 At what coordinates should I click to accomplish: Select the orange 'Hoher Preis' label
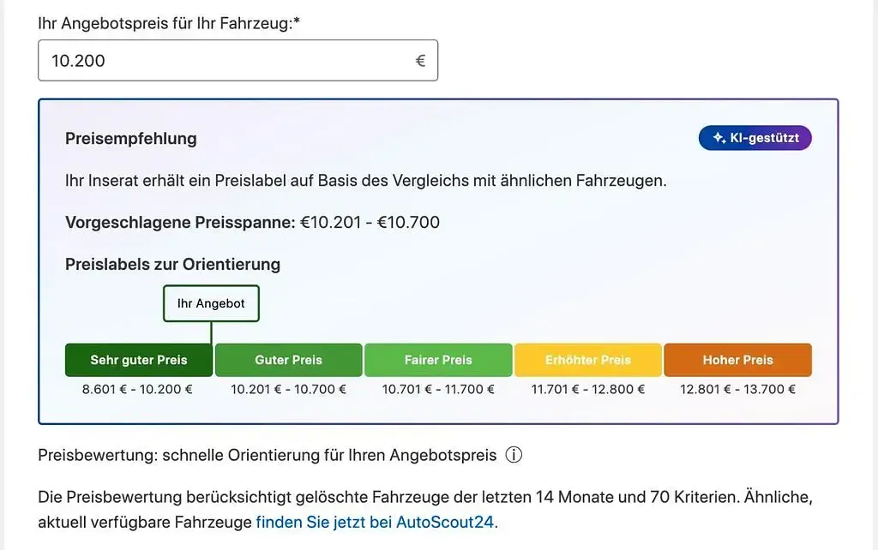[x=738, y=360]
